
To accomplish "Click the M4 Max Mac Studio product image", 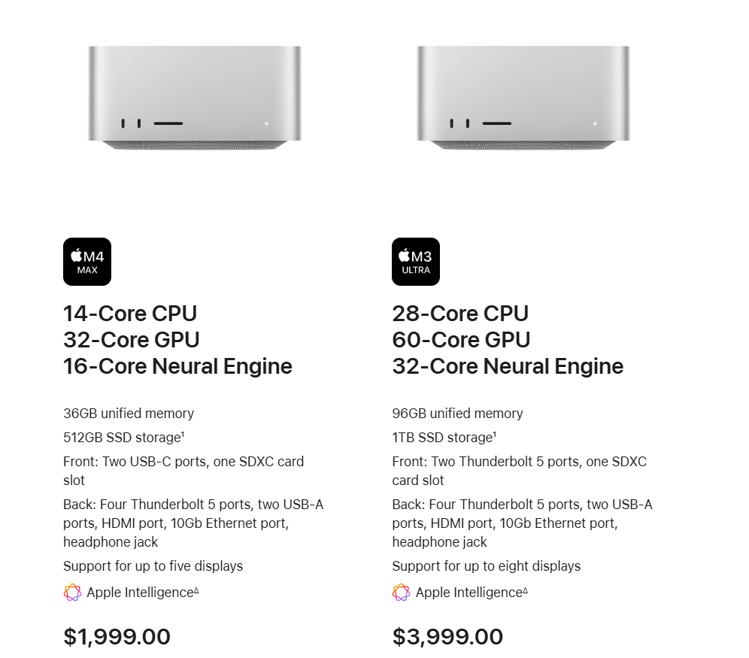I will [195, 98].
